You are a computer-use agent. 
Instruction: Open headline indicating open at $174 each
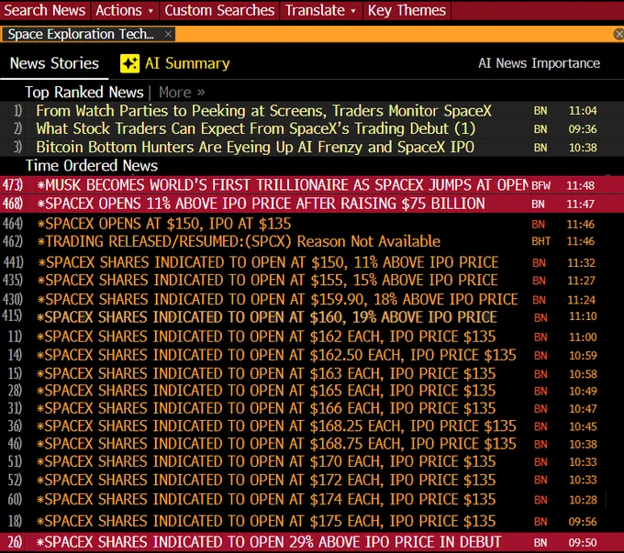pyautogui.click(x=266, y=499)
